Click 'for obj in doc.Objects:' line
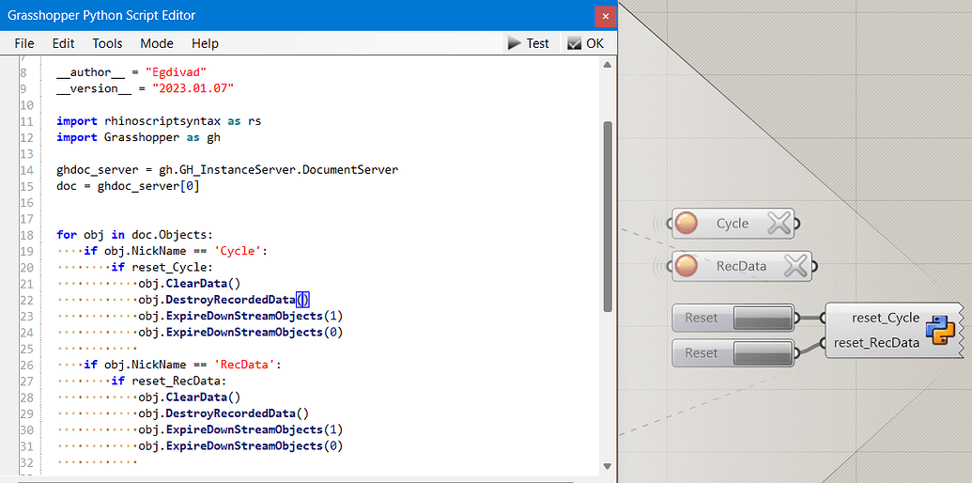The width and height of the screenshot is (972, 483). click(134, 234)
